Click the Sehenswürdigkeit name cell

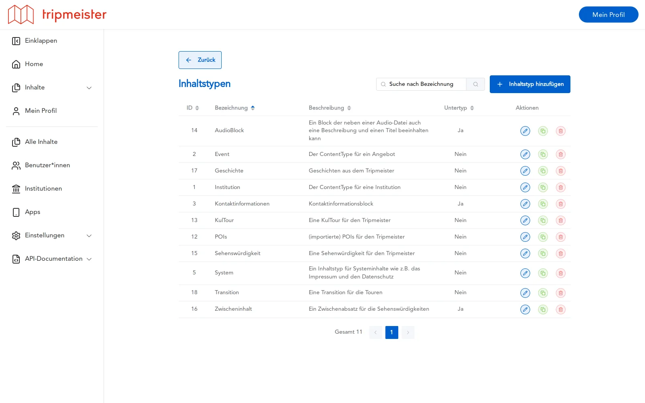237,253
